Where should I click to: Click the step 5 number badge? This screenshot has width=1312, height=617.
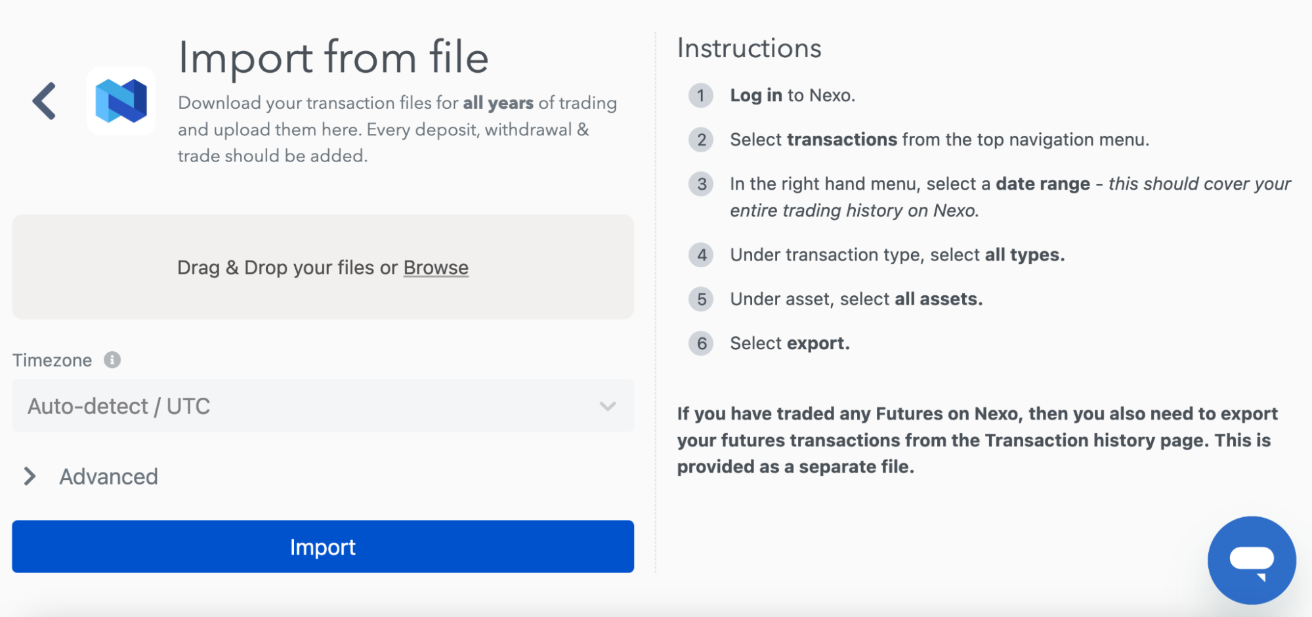coord(701,299)
